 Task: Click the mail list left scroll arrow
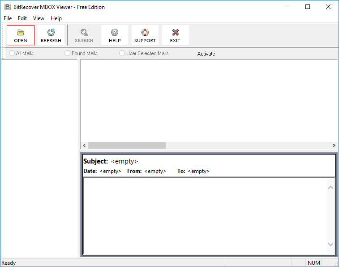click(x=84, y=146)
